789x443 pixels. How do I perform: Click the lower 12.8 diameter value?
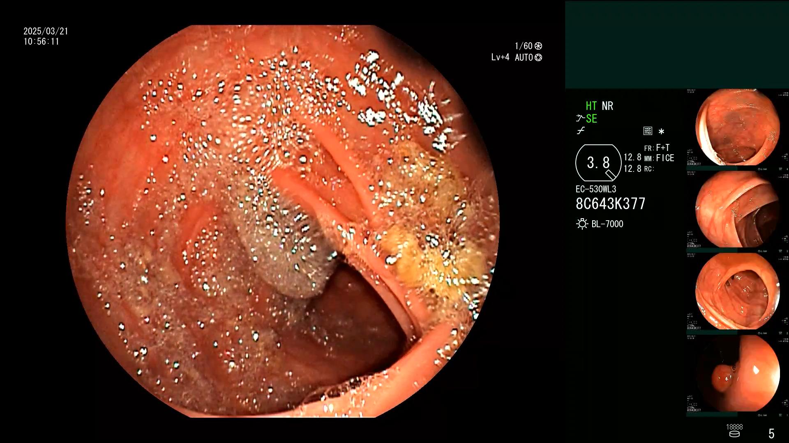[x=632, y=169]
